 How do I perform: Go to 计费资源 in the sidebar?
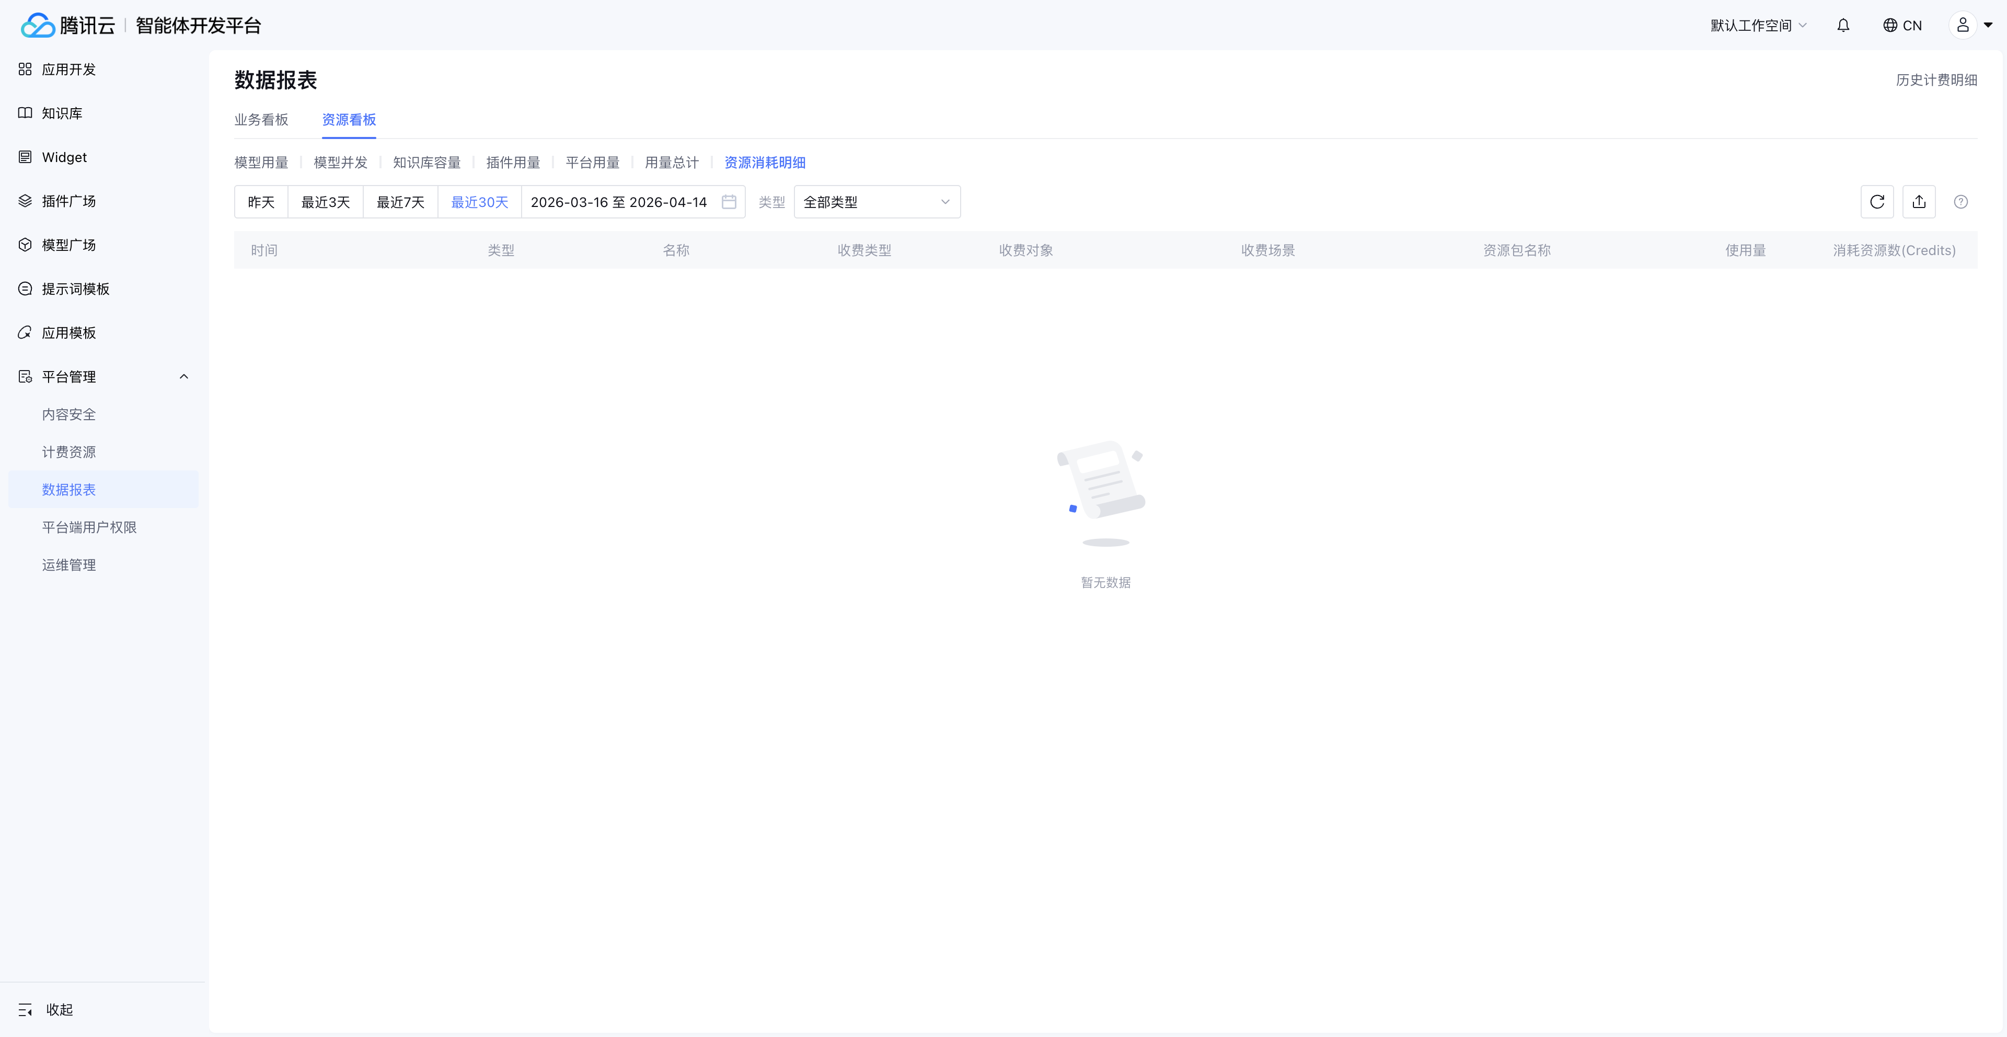68,452
